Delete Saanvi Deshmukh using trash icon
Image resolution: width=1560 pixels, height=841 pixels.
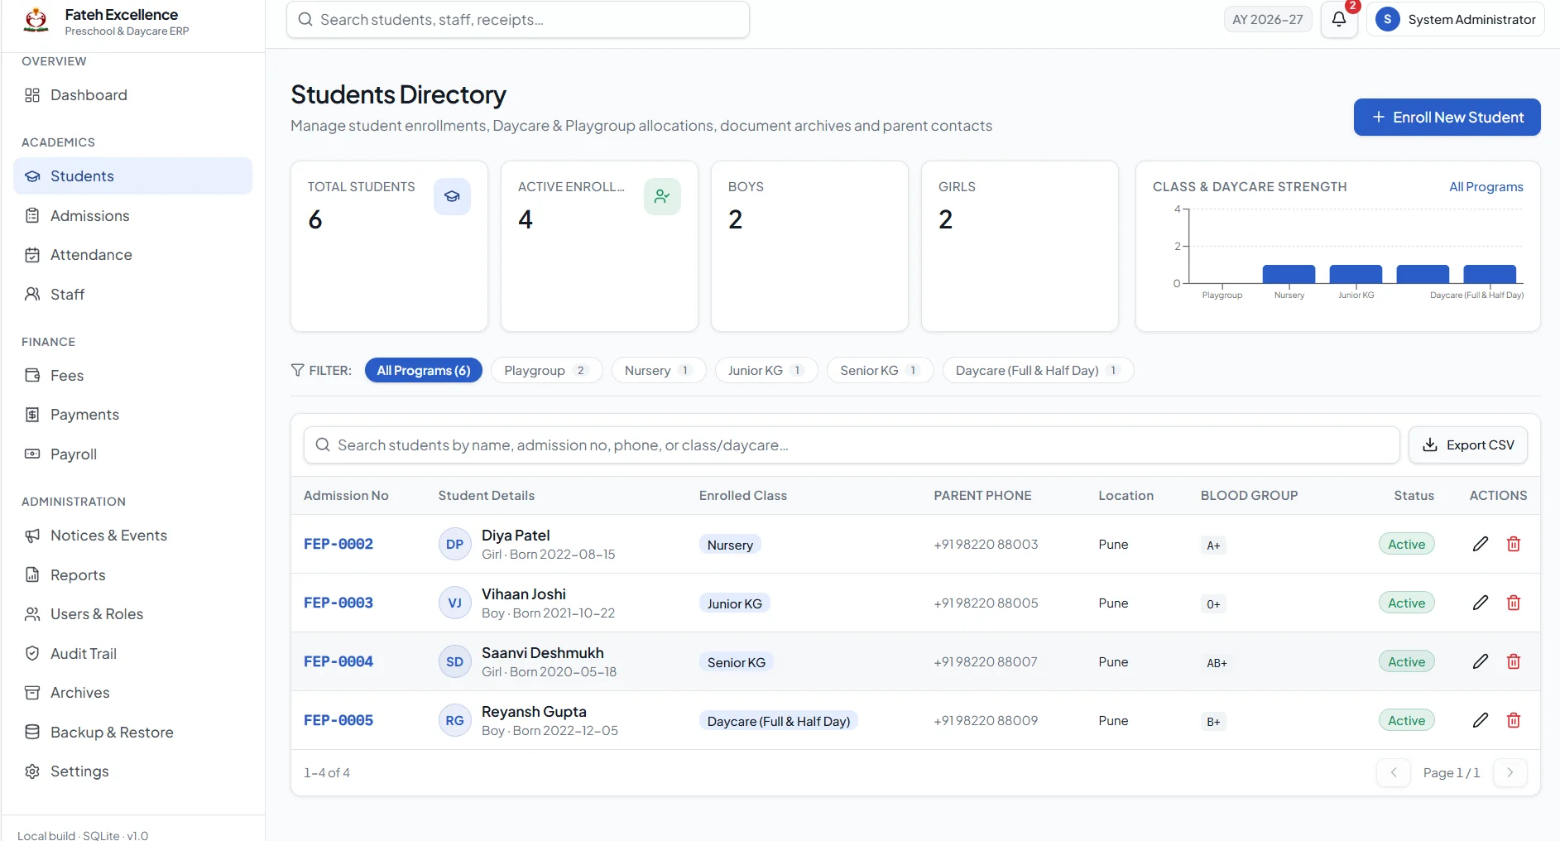coord(1514,661)
